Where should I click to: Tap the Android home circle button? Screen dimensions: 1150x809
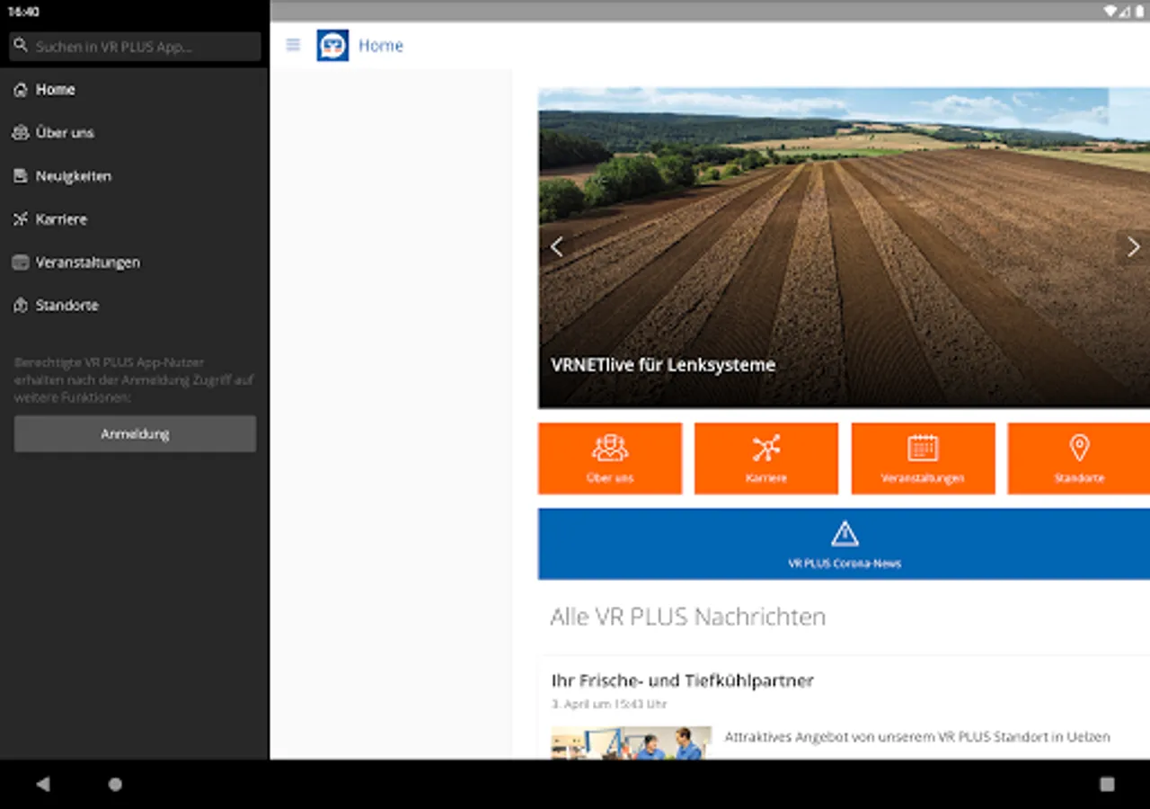[115, 784]
